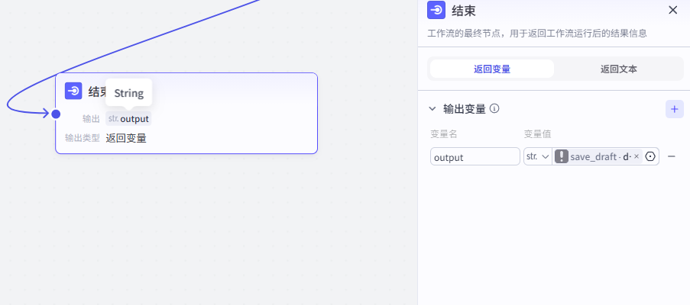The height and width of the screenshot is (305, 690).
Task: Click the warning icon on save_draft tag
Action: pos(562,156)
